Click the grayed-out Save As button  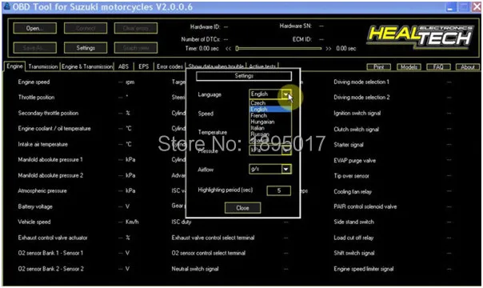point(35,48)
